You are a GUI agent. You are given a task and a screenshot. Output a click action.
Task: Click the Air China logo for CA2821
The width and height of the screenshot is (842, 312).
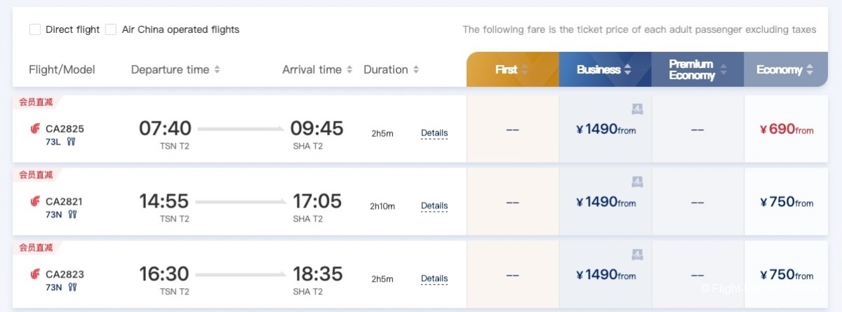coord(35,202)
